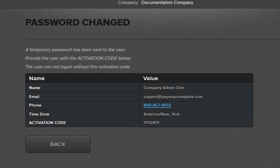The width and height of the screenshot is (280, 168).
Task: Click the PASSWORD CHANGED heading
Action: tap(77, 22)
